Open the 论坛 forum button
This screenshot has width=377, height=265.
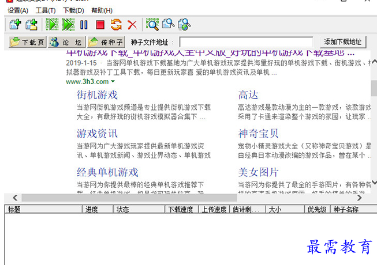coord(66,42)
